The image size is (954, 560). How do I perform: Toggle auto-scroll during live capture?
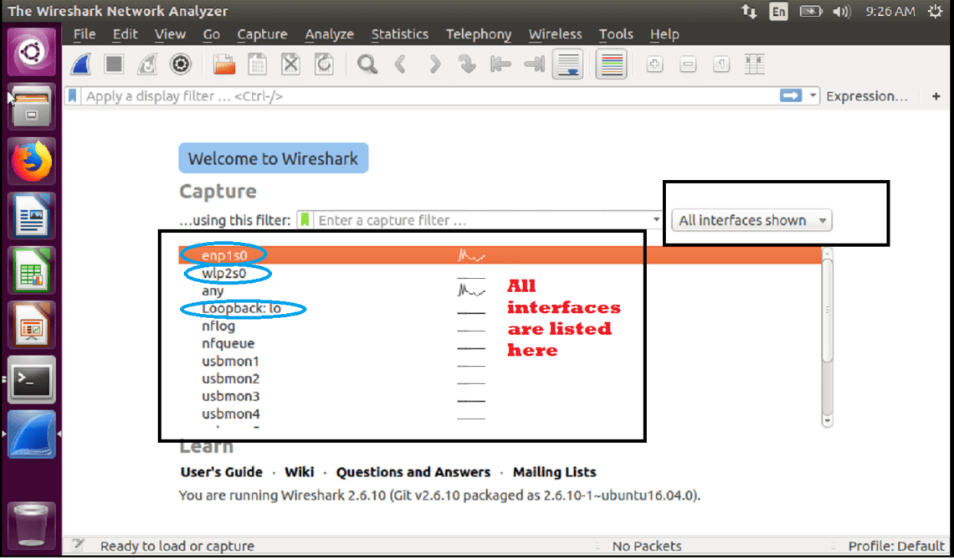[567, 64]
